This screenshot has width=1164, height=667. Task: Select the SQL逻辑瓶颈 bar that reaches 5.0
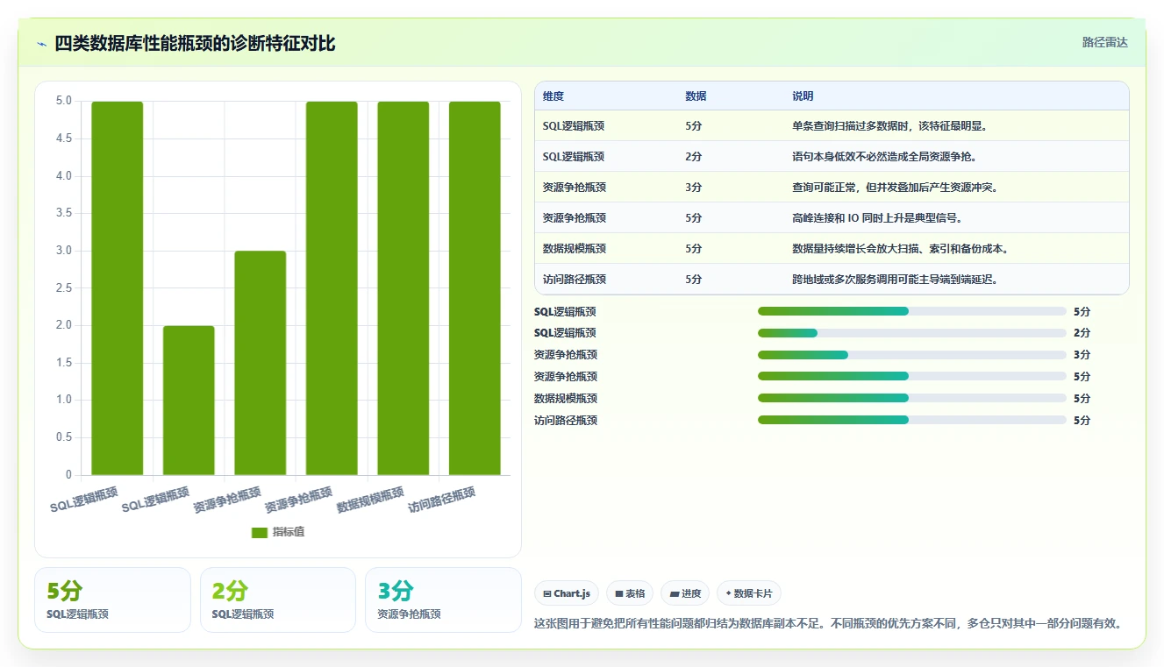(x=118, y=288)
